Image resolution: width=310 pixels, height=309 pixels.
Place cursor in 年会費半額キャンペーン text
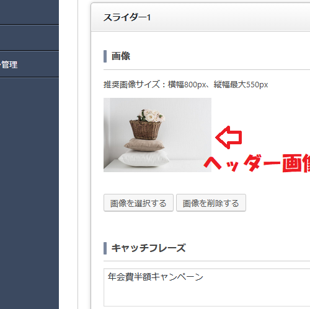[156, 277]
